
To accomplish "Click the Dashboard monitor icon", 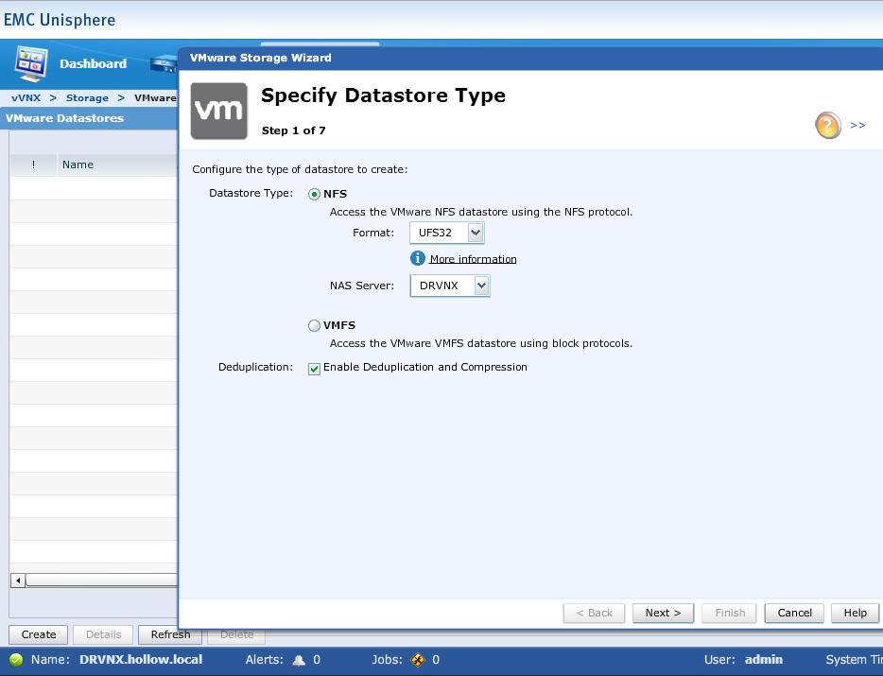I will [31, 63].
